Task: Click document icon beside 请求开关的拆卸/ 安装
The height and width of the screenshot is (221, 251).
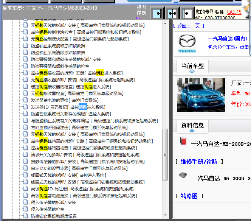Action: point(25,154)
